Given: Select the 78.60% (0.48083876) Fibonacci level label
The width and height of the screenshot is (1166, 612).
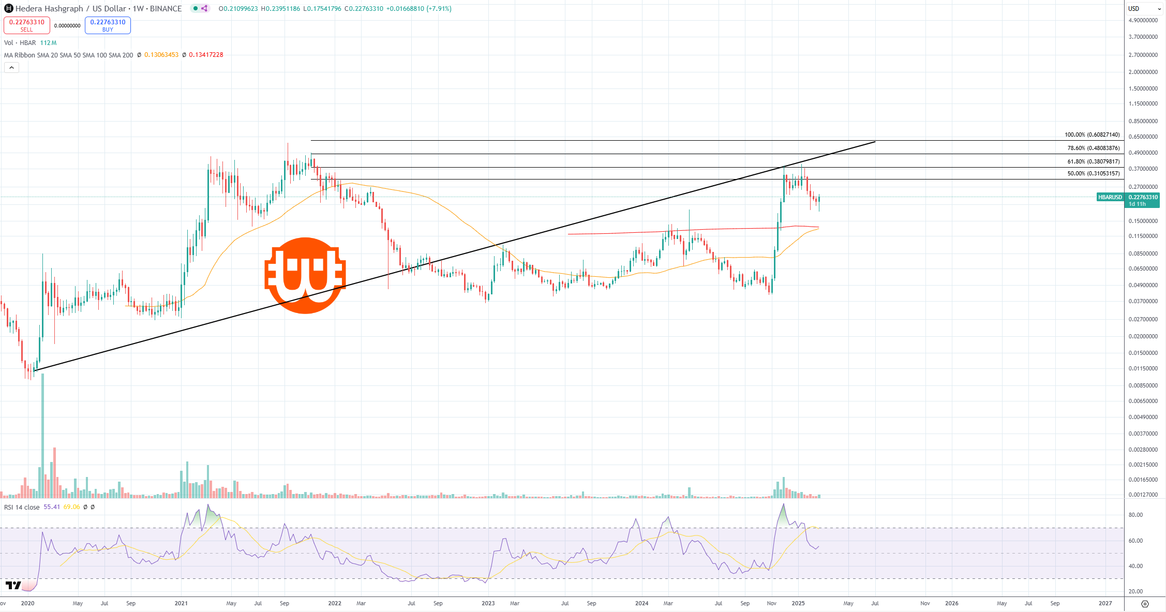Looking at the screenshot, I should (x=1094, y=148).
